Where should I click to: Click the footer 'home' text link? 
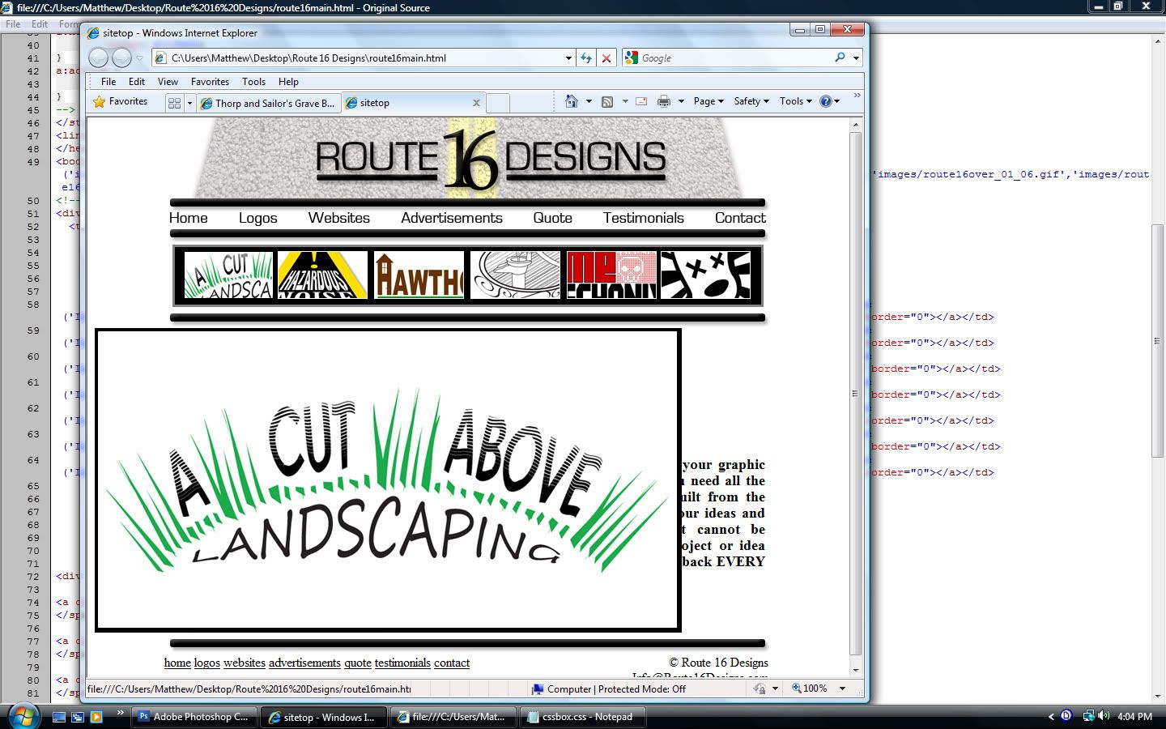[177, 663]
